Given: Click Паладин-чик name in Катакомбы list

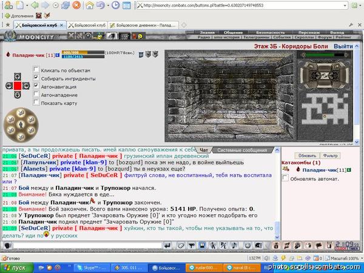Looking at the screenshot, I should click(x=320, y=170).
